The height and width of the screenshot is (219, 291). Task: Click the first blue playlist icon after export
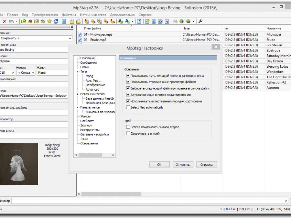(x=154, y=21)
